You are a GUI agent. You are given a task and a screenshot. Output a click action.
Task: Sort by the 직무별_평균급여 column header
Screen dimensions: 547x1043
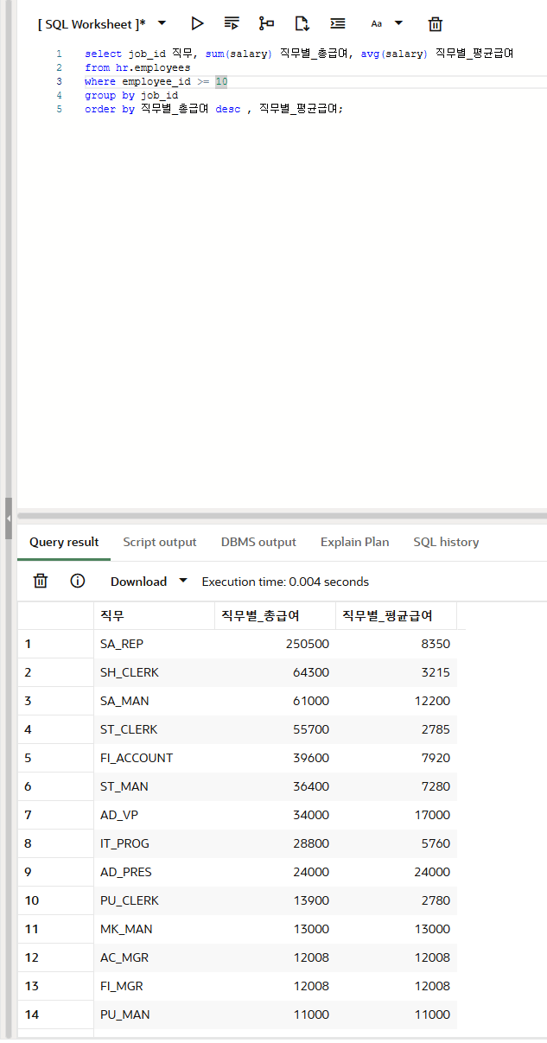(x=396, y=615)
